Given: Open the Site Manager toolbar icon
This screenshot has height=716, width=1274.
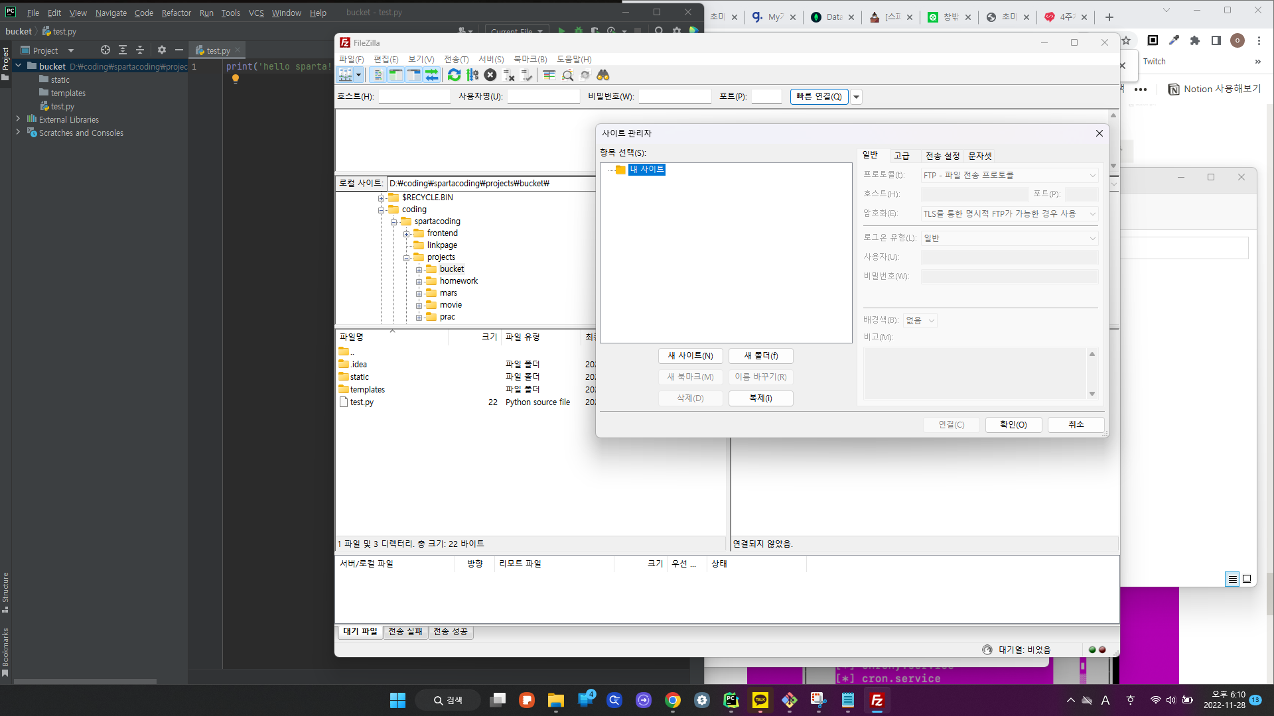Looking at the screenshot, I should pos(346,75).
